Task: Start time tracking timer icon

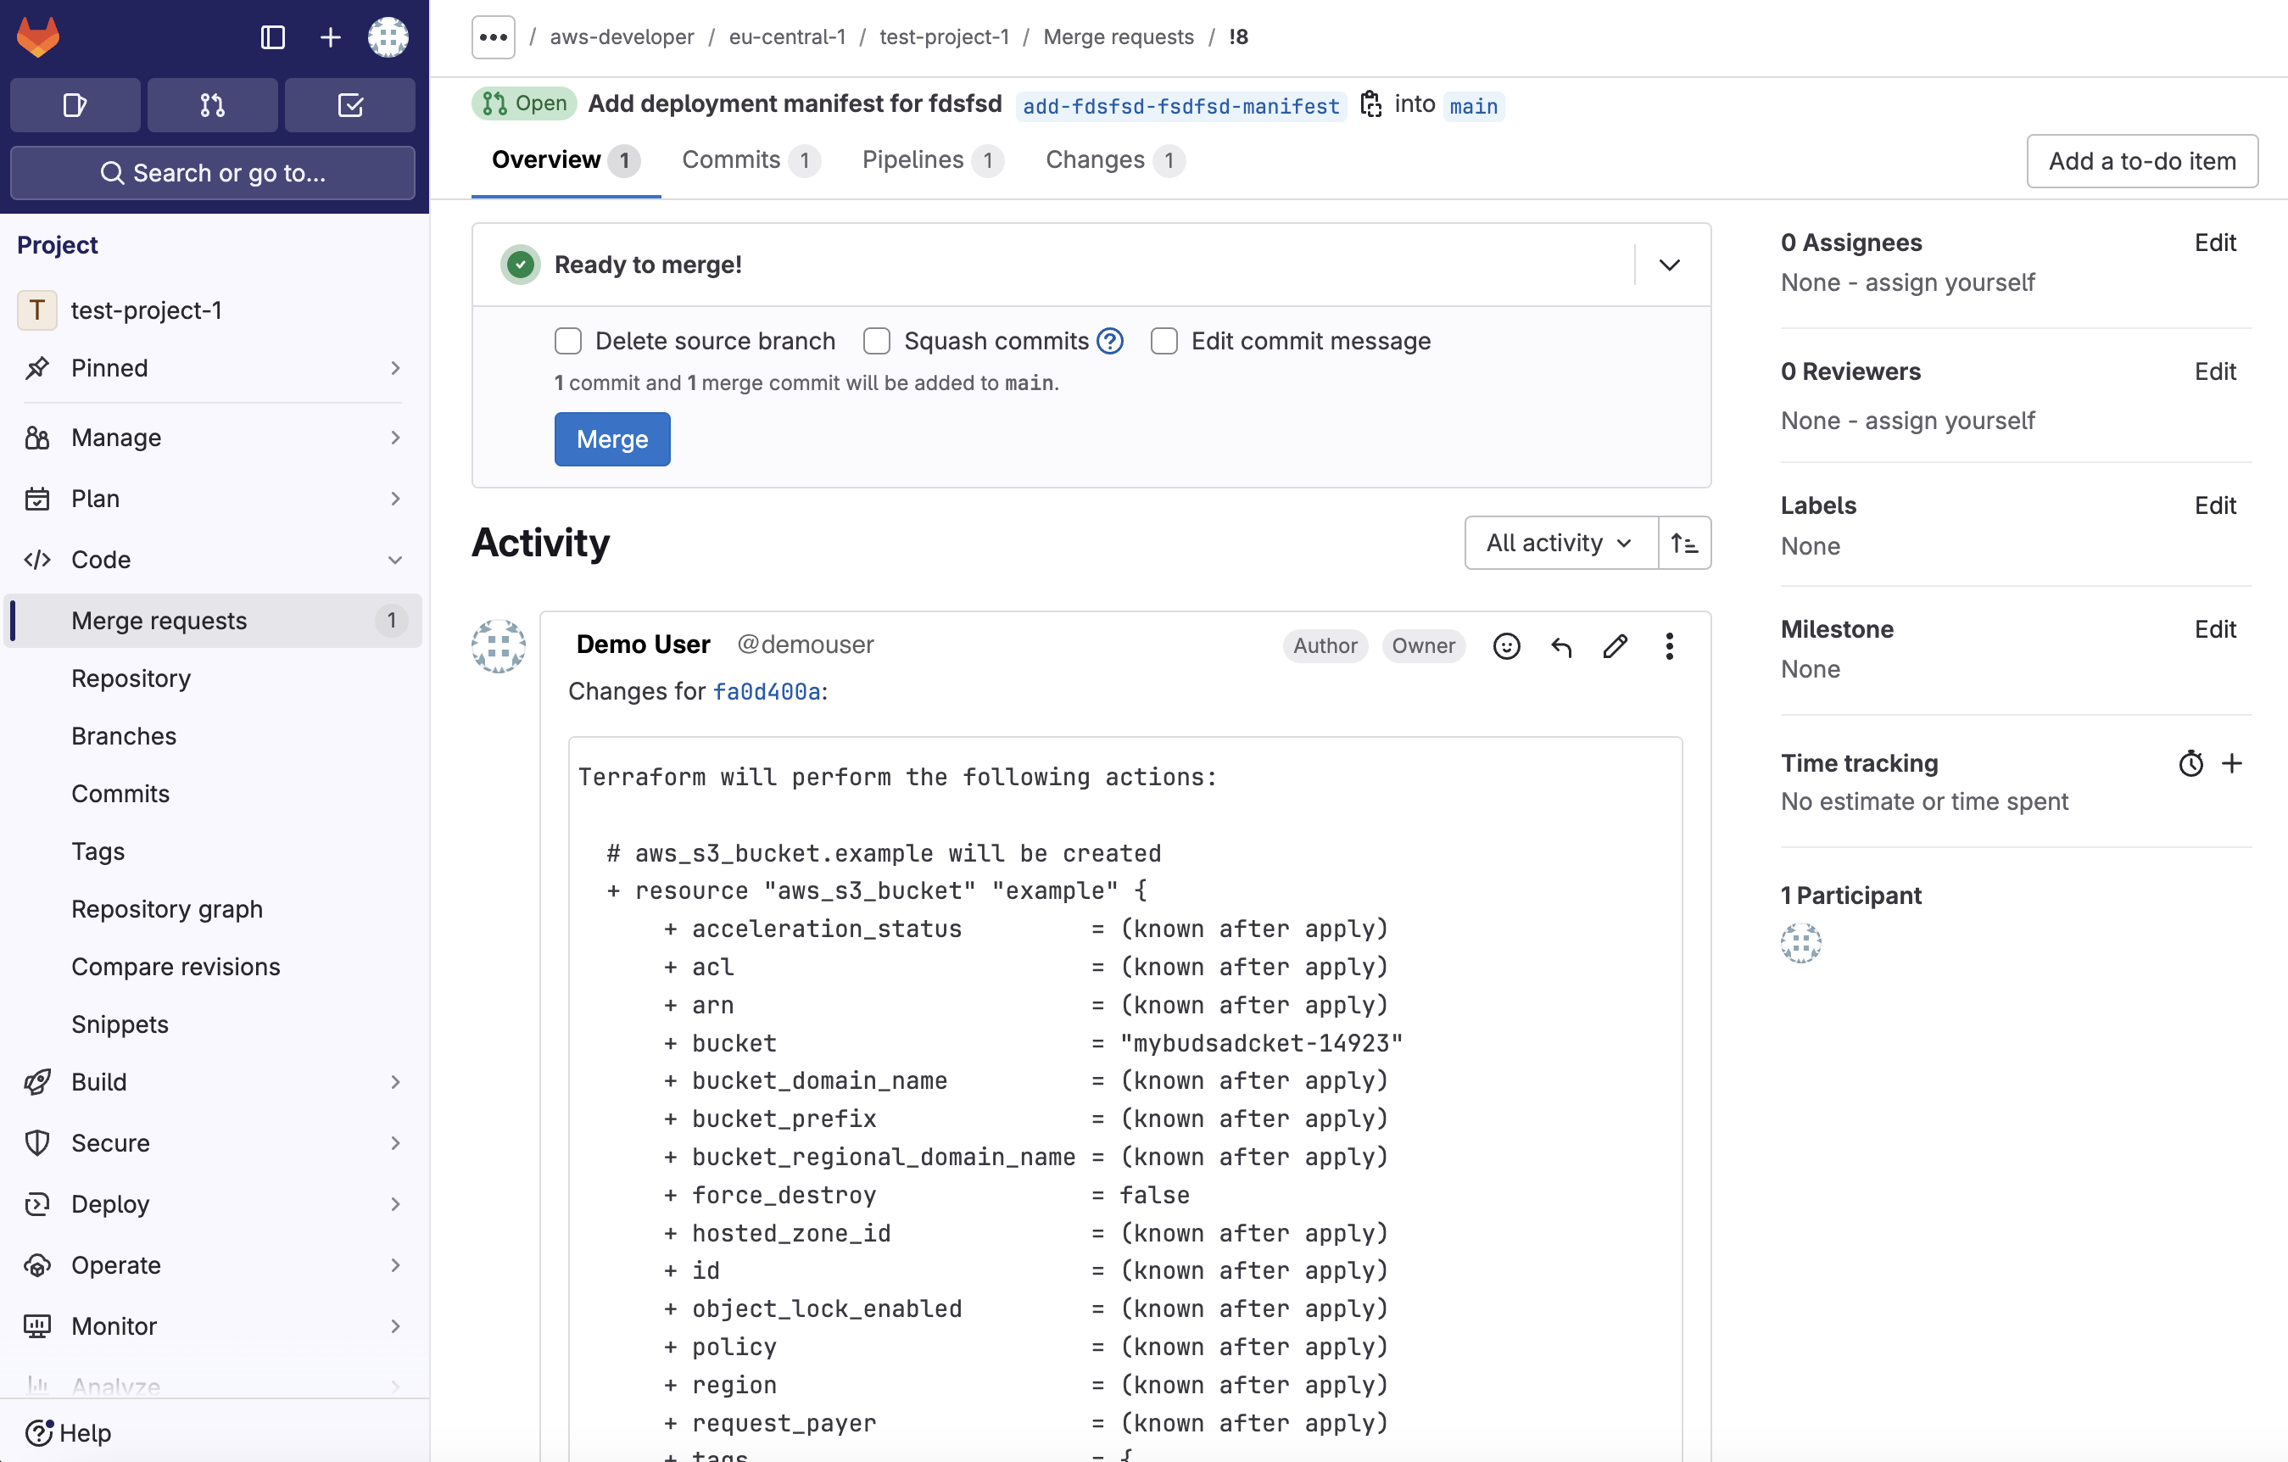Action: pos(2190,764)
